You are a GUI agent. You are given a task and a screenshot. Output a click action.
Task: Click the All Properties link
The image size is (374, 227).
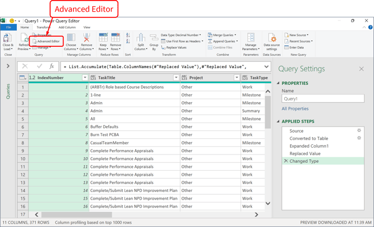coord(295,109)
